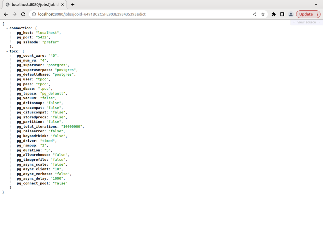This screenshot has width=323, height=235.
Task: Open Chrome menu three-dot icon
Action: click(317, 14)
